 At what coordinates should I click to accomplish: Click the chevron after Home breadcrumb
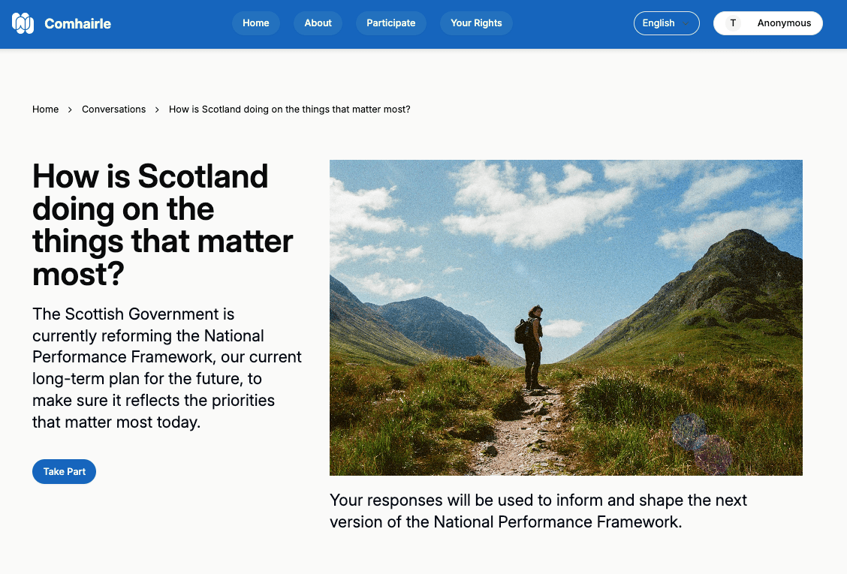click(70, 110)
